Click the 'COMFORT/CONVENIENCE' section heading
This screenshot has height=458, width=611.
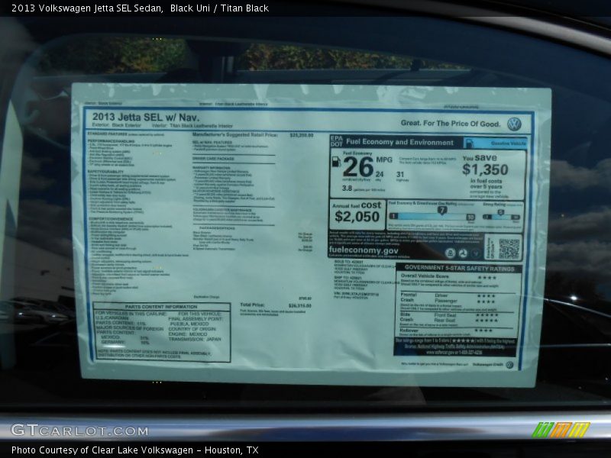point(111,219)
